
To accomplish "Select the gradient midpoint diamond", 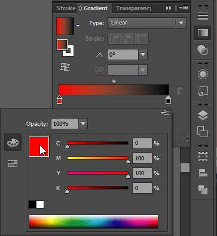I will [x=114, y=81].
